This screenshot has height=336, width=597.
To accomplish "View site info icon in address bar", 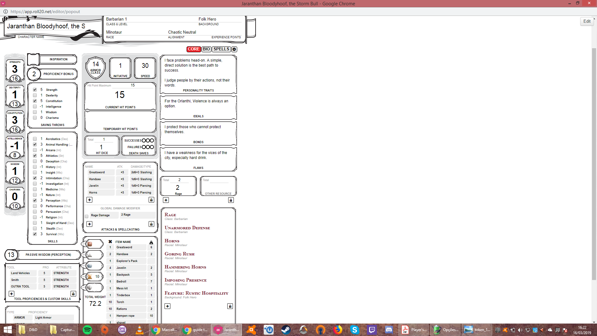I will [6, 12].
